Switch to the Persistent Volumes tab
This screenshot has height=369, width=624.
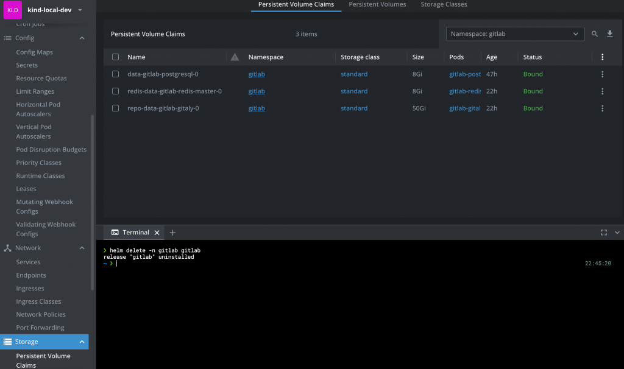point(377,5)
